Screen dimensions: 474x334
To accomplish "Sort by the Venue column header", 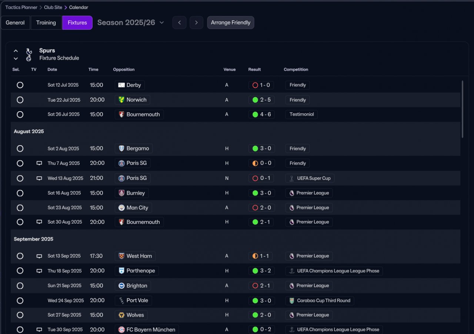I will (x=230, y=69).
